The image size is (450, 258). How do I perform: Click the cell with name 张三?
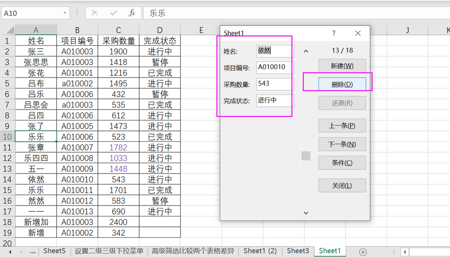point(36,51)
